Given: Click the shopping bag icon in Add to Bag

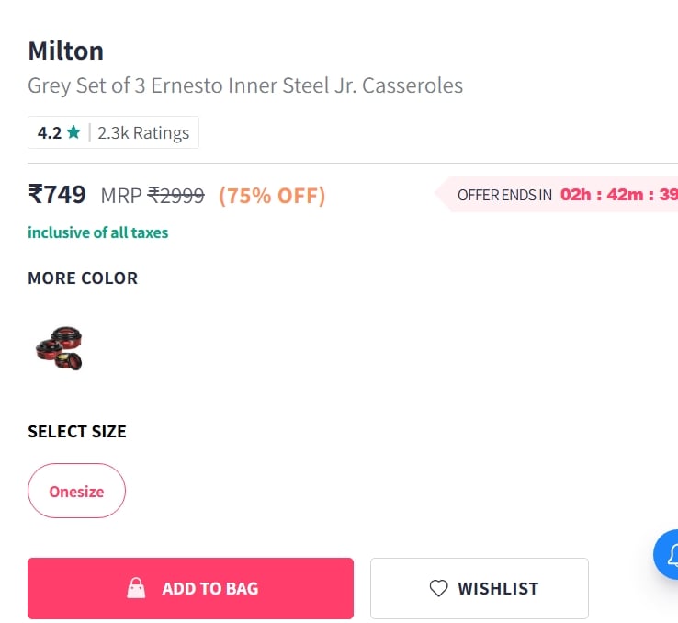Looking at the screenshot, I should tap(136, 588).
